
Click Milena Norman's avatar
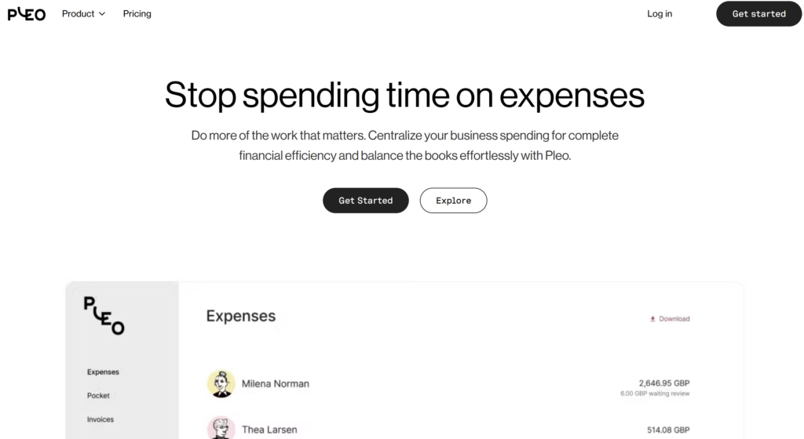221,384
